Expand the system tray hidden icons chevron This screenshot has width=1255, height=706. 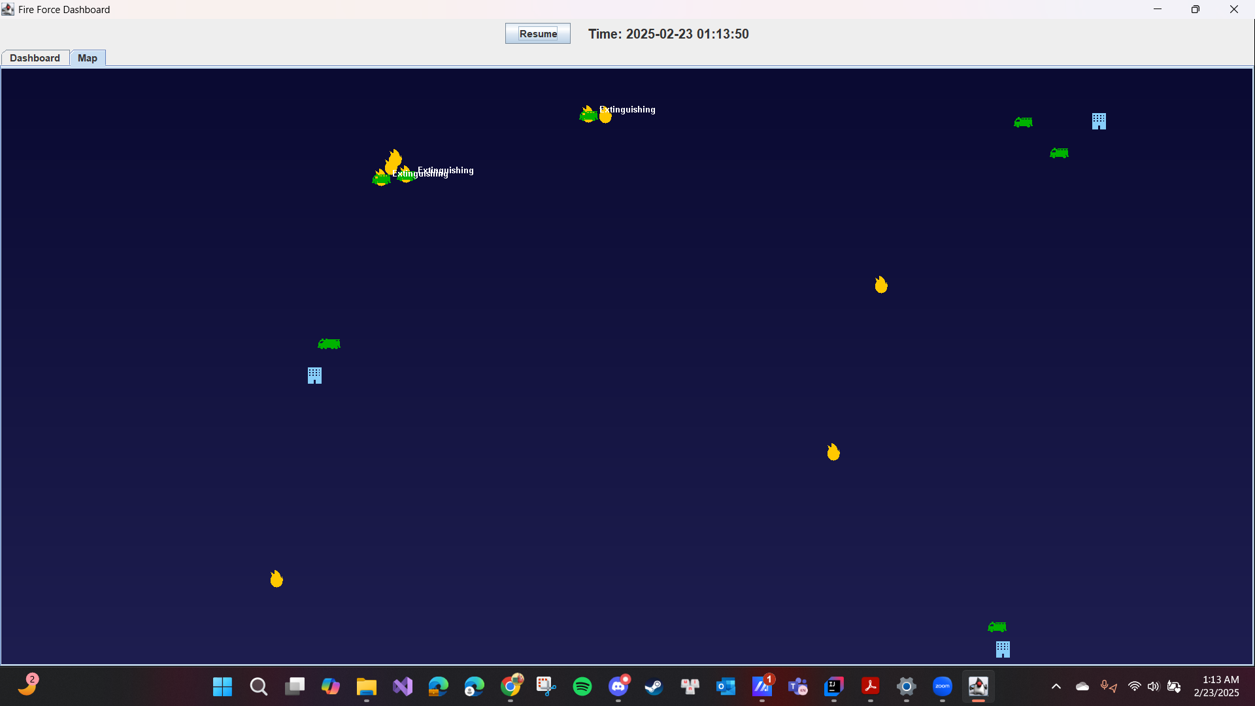1056,686
